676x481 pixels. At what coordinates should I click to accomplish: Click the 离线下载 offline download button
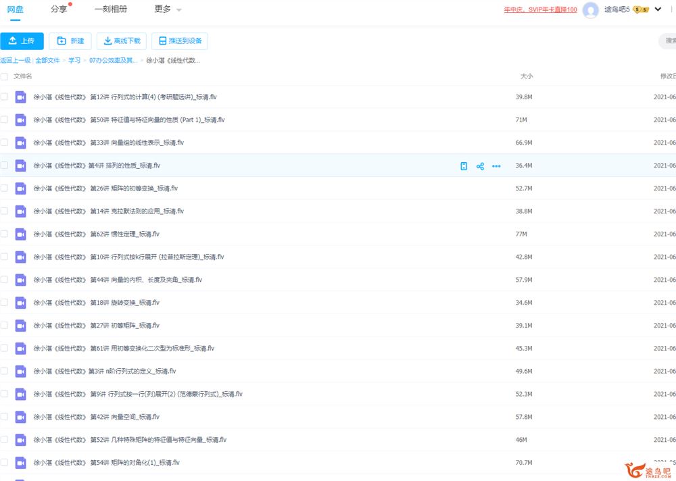tap(122, 41)
